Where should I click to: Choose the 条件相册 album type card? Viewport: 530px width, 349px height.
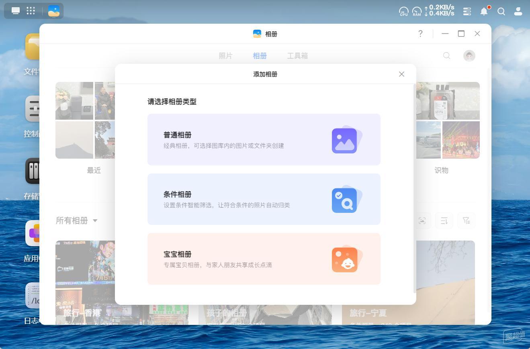tap(264, 199)
